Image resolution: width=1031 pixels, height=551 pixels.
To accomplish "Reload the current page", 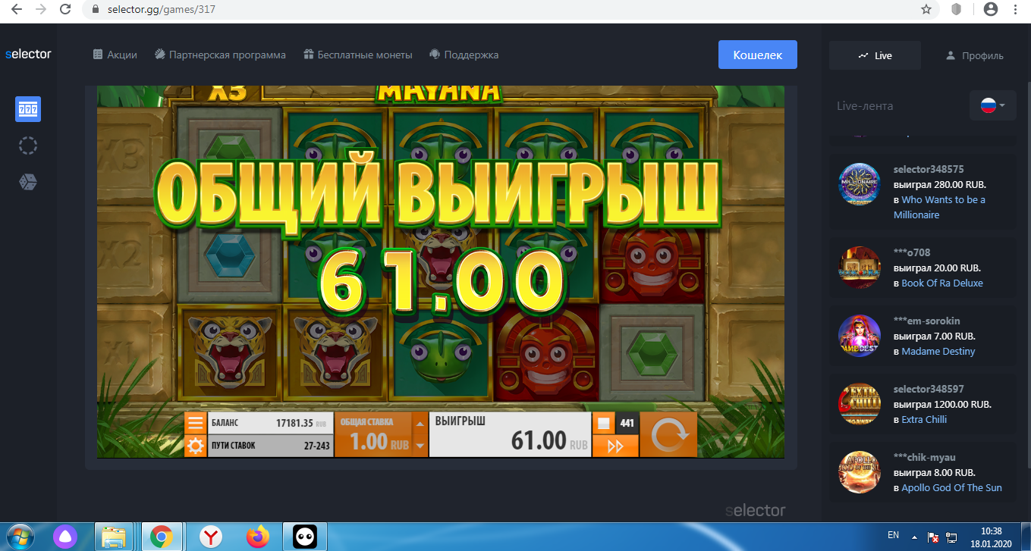I will coord(65,9).
